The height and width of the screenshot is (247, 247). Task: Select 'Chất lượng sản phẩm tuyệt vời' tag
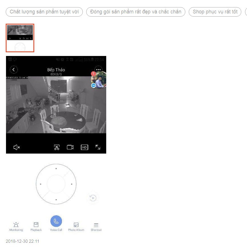(x=44, y=12)
